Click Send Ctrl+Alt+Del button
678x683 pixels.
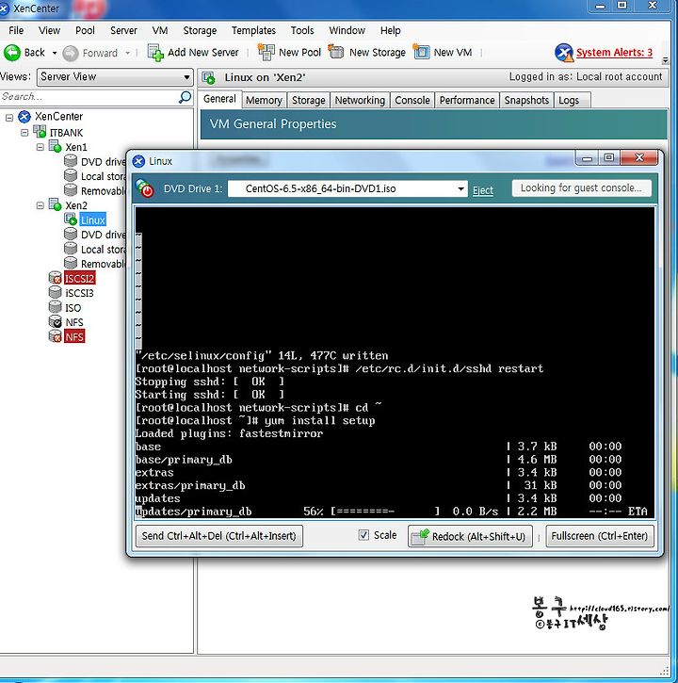pyautogui.click(x=219, y=536)
